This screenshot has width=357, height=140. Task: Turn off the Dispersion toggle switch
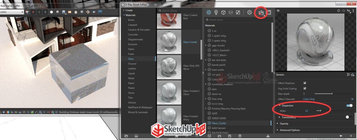[349, 105]
